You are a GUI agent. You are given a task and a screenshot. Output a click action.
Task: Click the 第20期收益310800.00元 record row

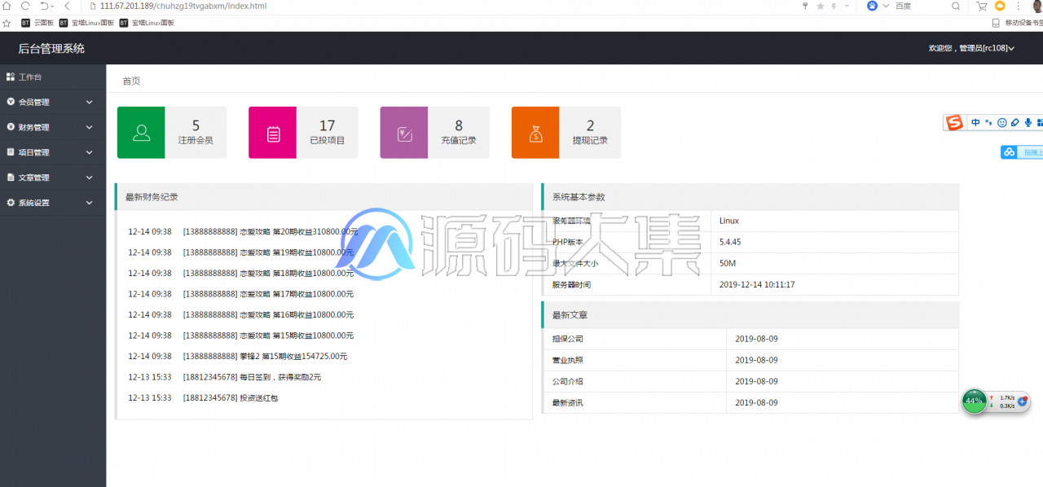(x=243, y=231)
